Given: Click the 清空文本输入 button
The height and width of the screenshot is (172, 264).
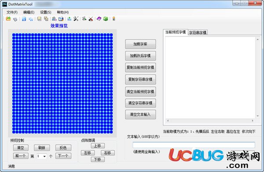Looking at the screenshot, I should pyautogui.click(x=140, y=115).
